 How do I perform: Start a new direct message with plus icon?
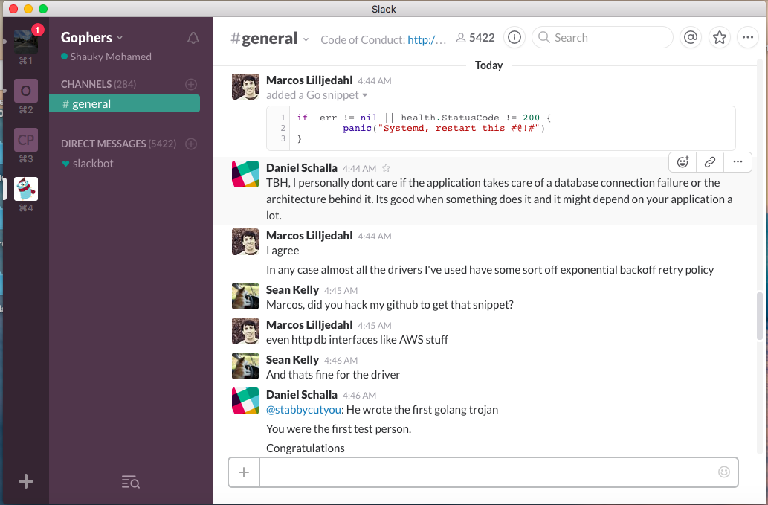pos(191,144)
